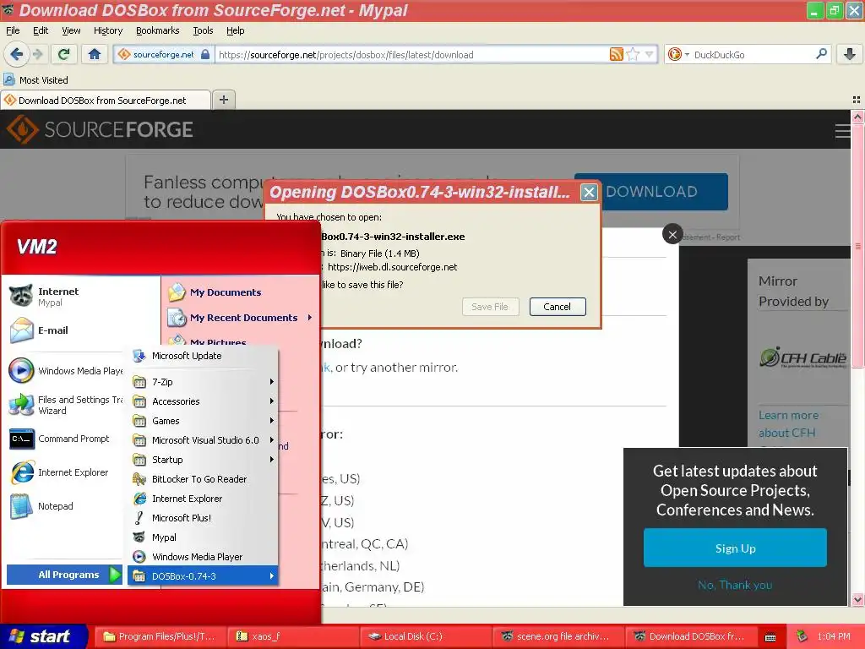
Task: Click Save File in the download dialog
Action: click(490, 307)
